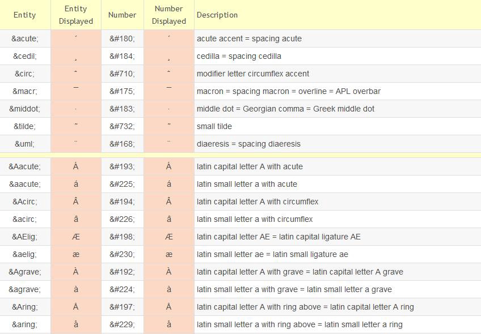Screen dimensions: 481x334
Task: Click the macron description text
Action: point(288,91)
